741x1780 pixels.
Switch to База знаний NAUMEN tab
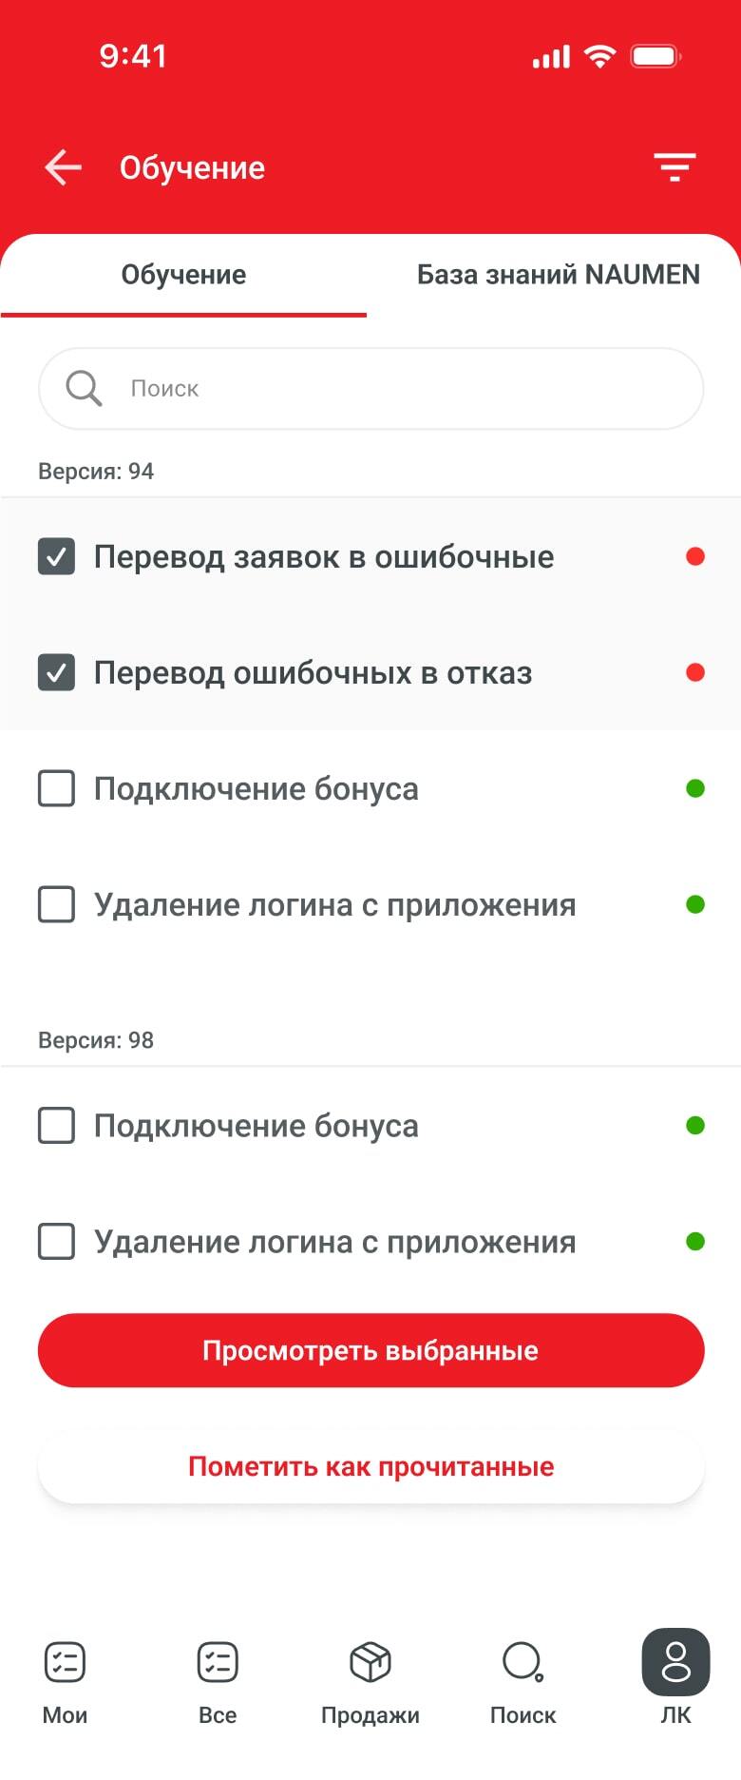click(x=558, y=275)
